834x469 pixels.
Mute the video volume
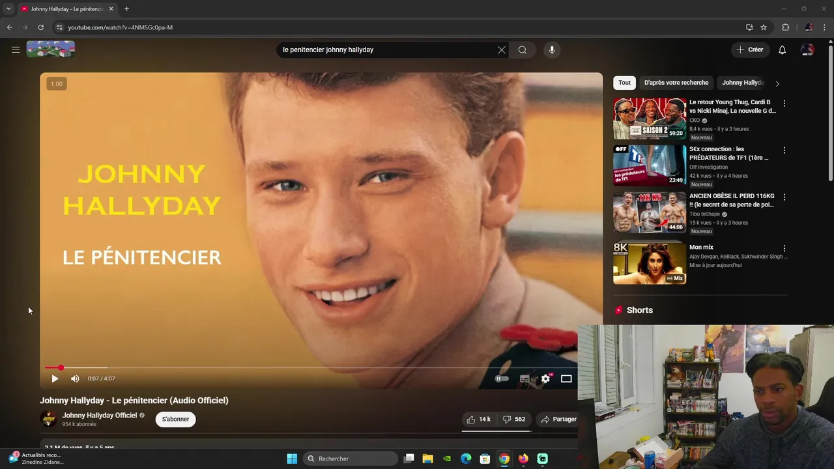75,378
